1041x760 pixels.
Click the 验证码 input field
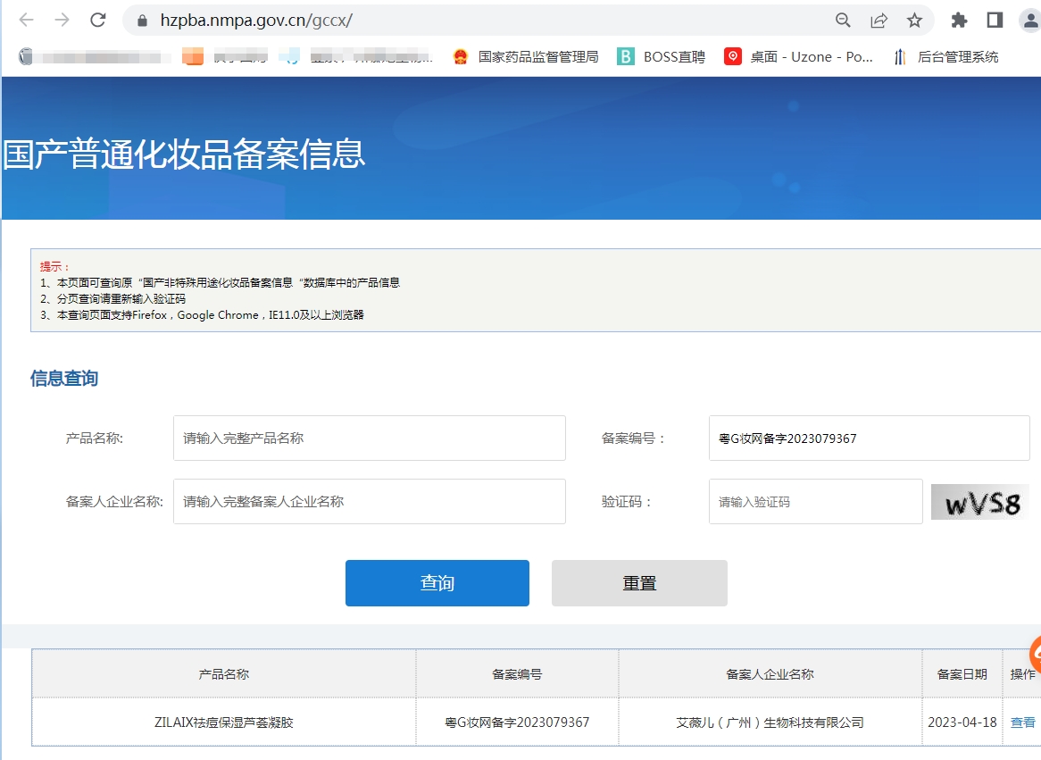pos(815,501)
